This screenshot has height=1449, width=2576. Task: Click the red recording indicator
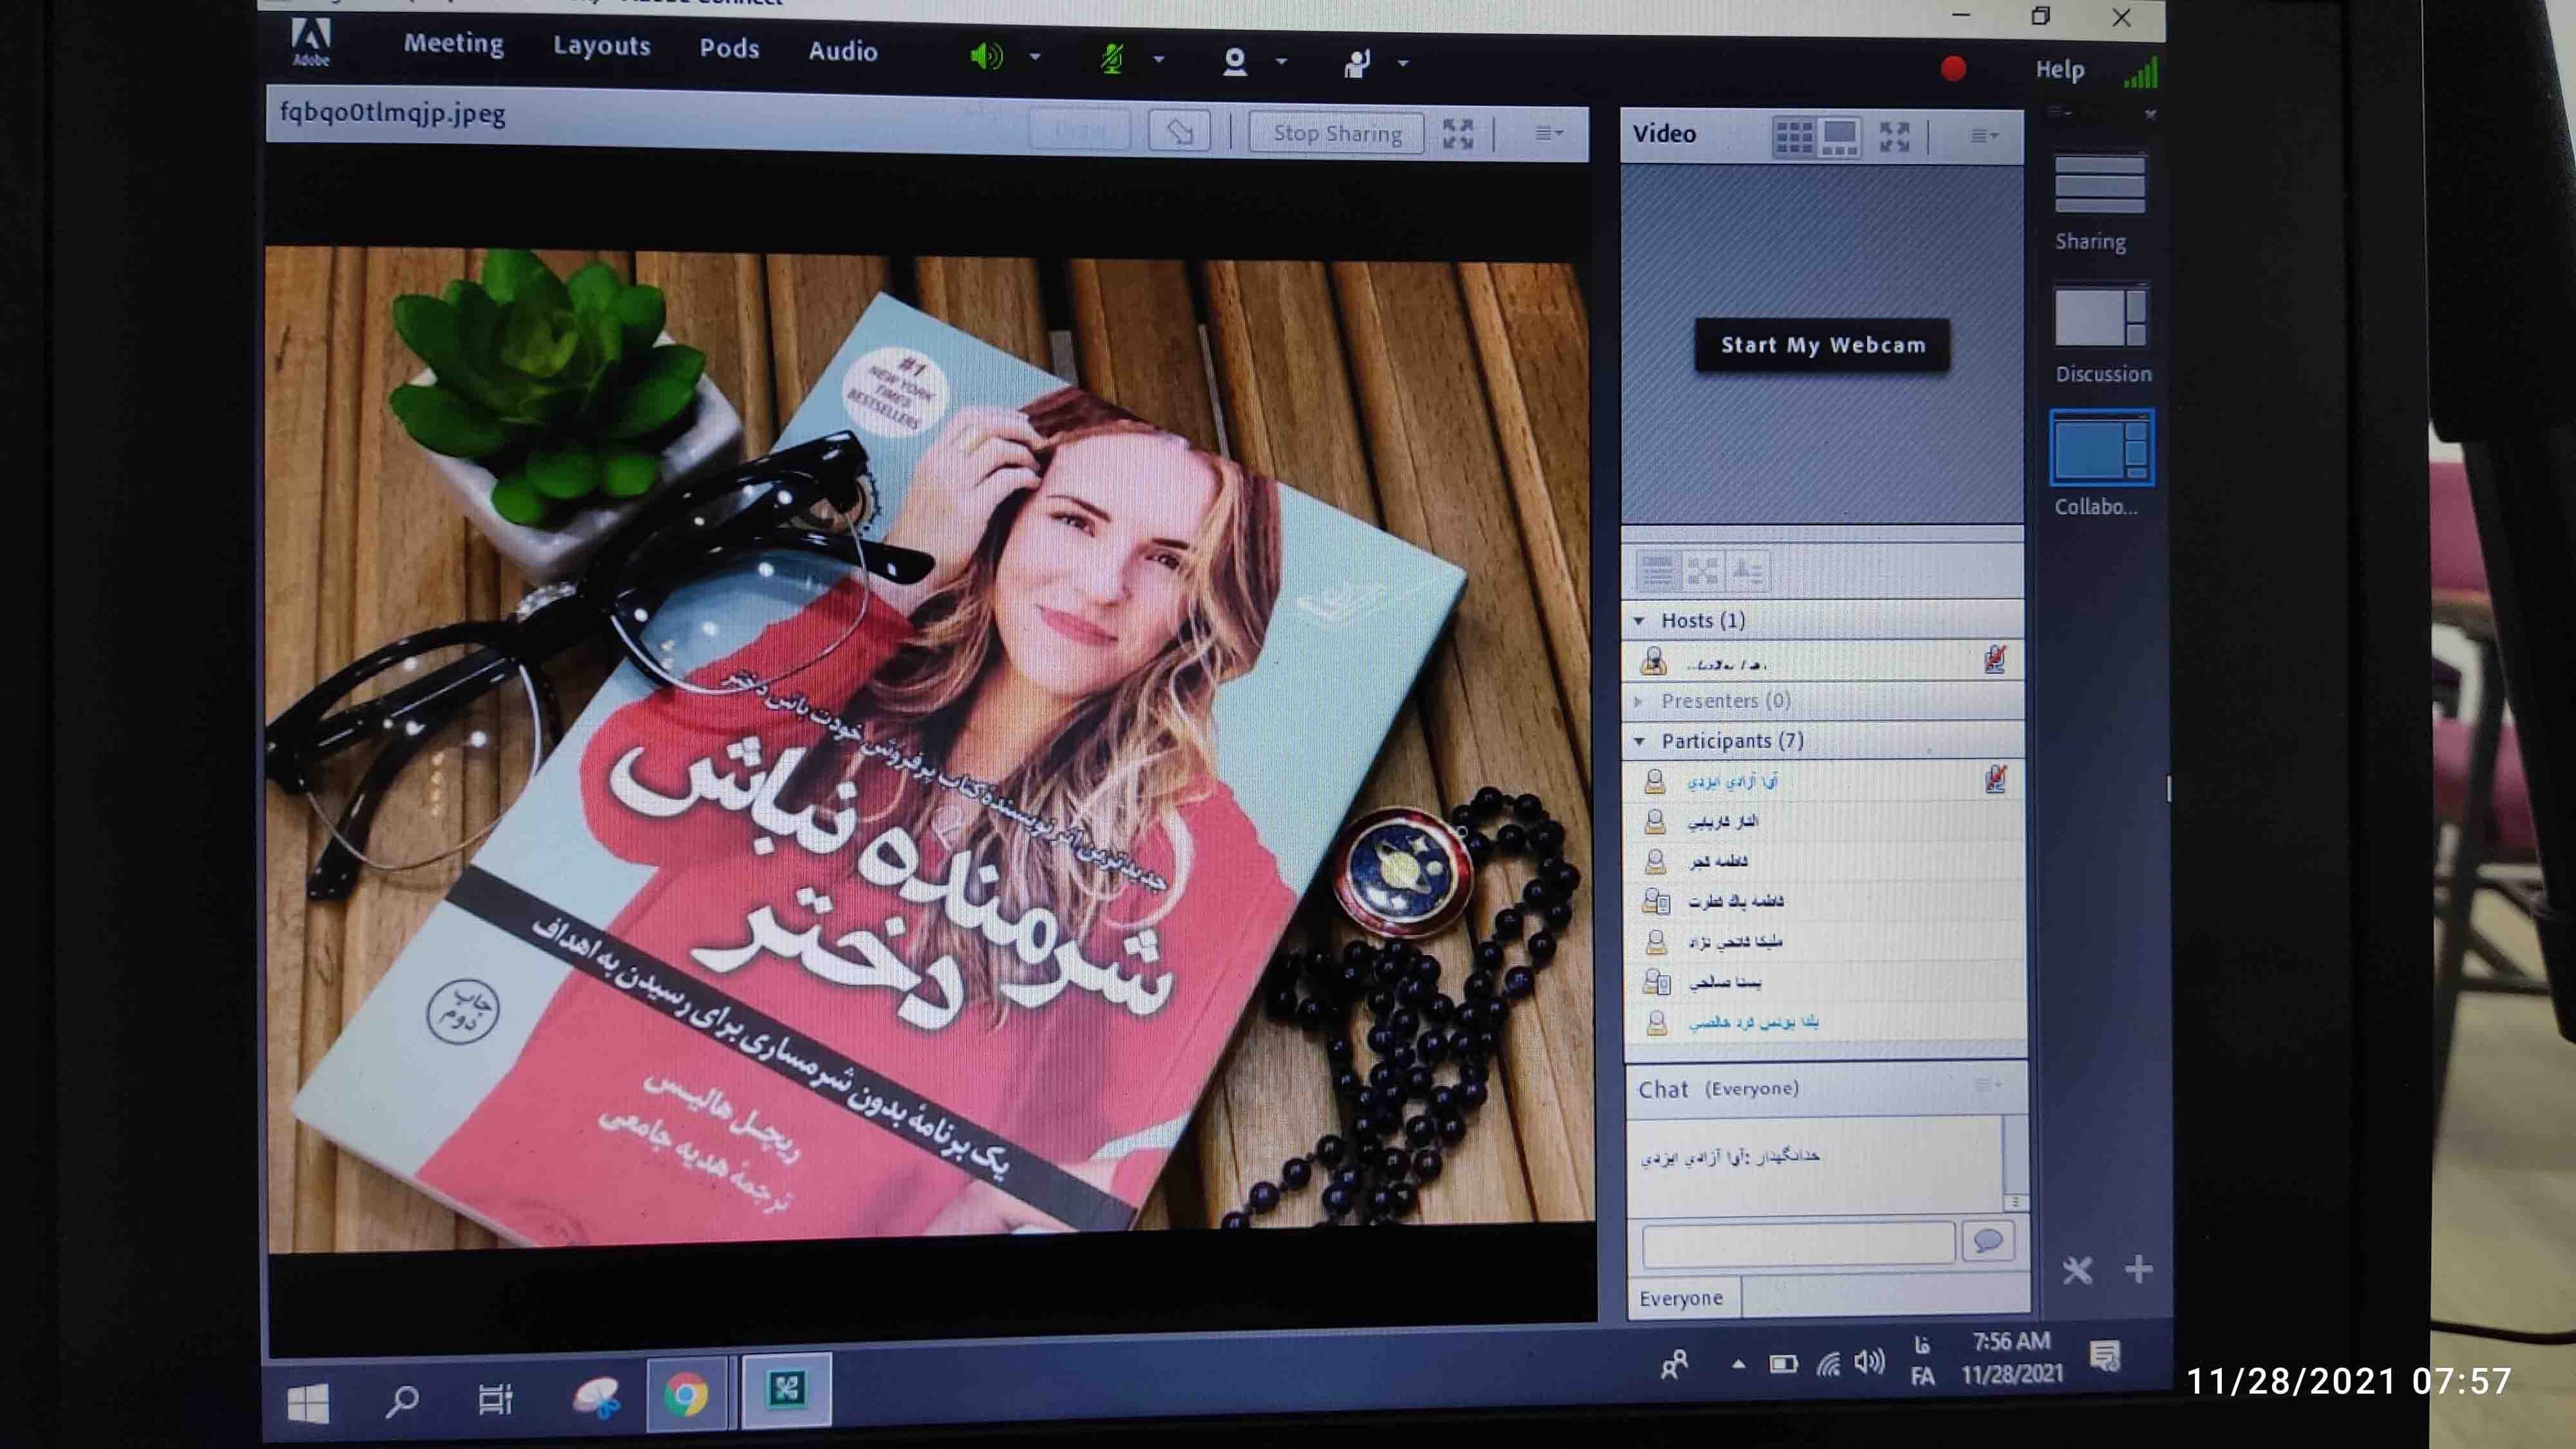click(x=1953, y=68)
